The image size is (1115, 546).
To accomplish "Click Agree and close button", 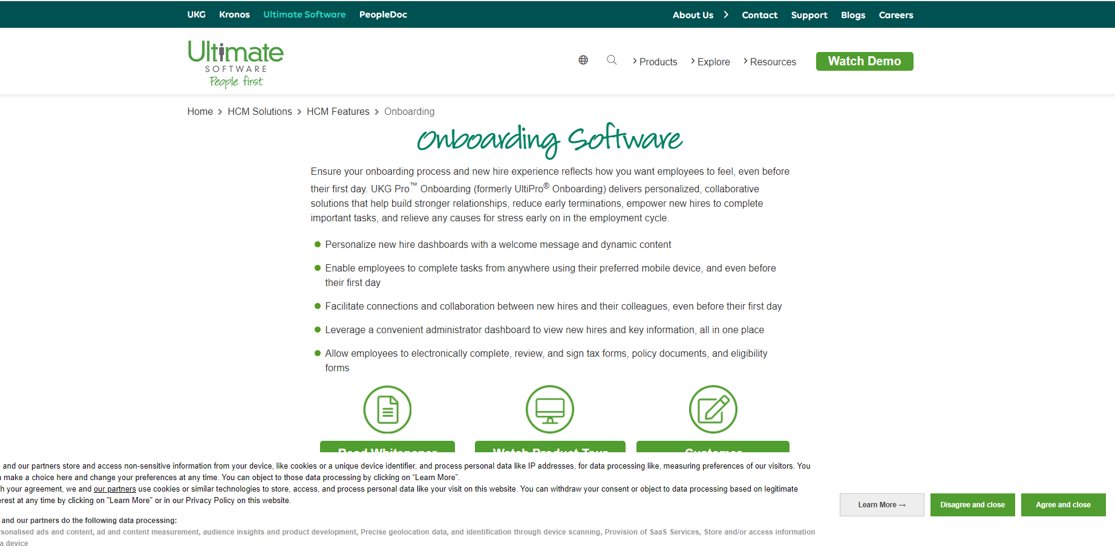I will point(1063,505).
